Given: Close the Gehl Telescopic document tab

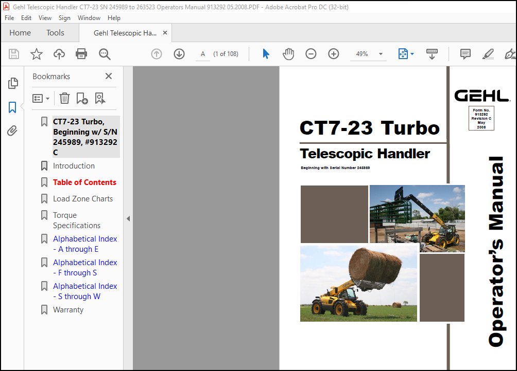Looking at the screenshot, I should (x=165, y=32).
